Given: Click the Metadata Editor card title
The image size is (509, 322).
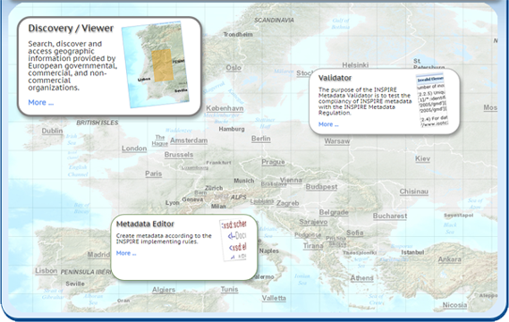Looking at the screenshot, I should tap(145, 224).
